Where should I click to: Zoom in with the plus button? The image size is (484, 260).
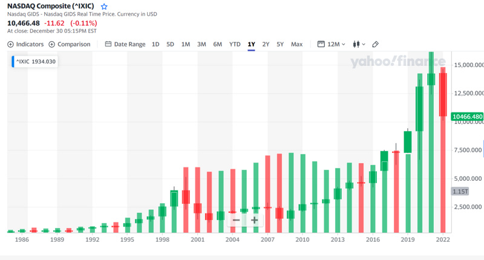pos(255,220)
